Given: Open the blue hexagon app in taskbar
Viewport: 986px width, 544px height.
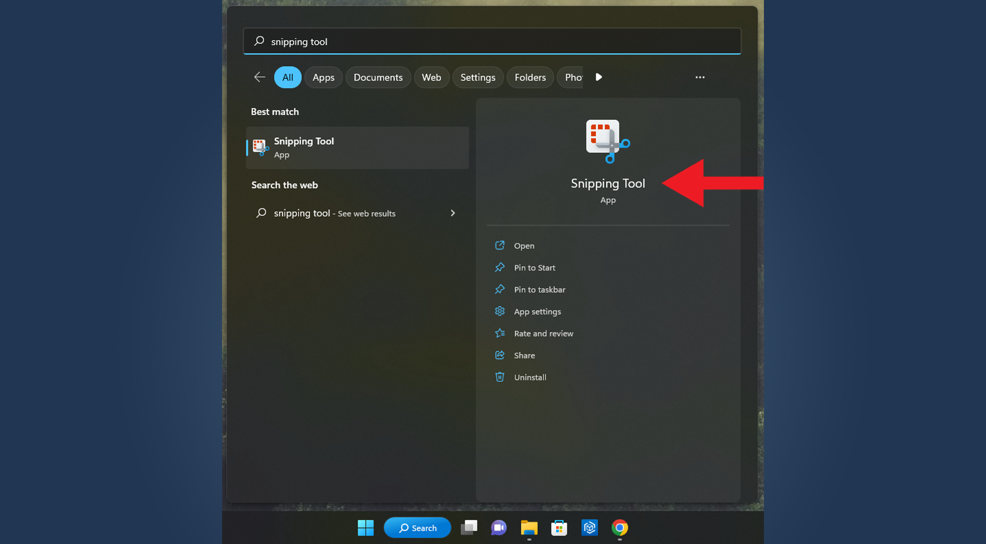Looking at the screenshot, I should (x=590, y=528).
